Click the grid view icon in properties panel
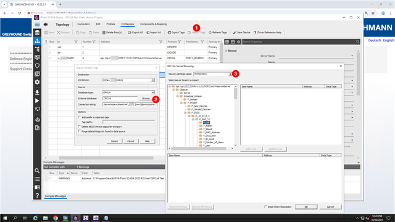 click(x=227, y=42)
